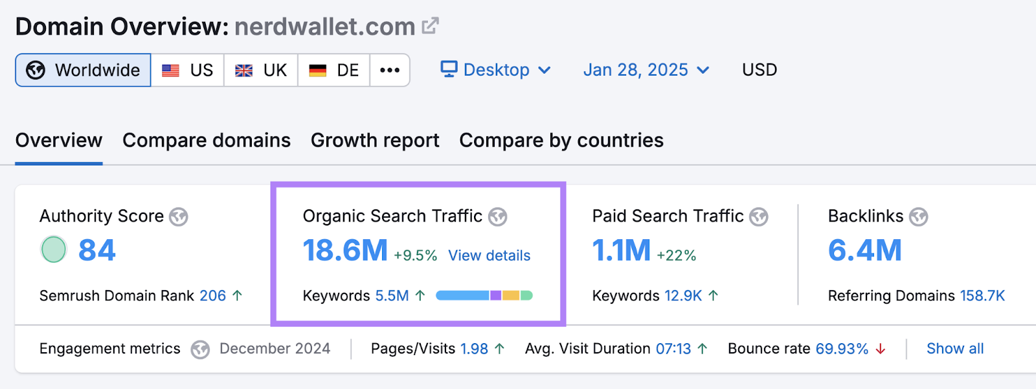Viewport: 1036px width, 389px height.
Task: Click the Engagement metrics label
Action: tap(110, 348)
